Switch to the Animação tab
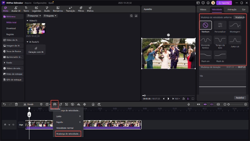 (x=232, y=10)
